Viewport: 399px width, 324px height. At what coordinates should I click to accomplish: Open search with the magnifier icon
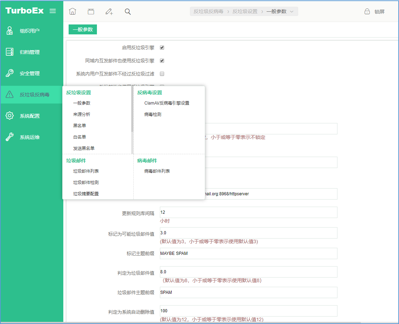pyautogui.click(x=128, y=12)
